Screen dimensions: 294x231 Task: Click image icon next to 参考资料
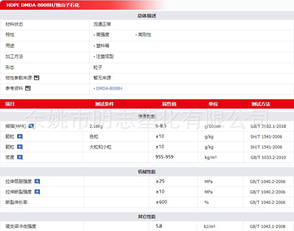point(28,88)
